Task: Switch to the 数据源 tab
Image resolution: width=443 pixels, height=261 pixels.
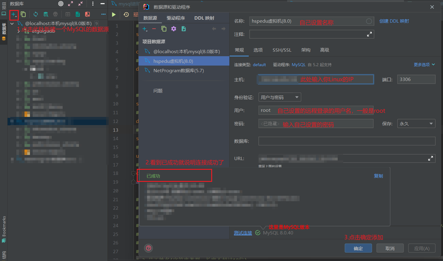Action: [x=150, y=18]
